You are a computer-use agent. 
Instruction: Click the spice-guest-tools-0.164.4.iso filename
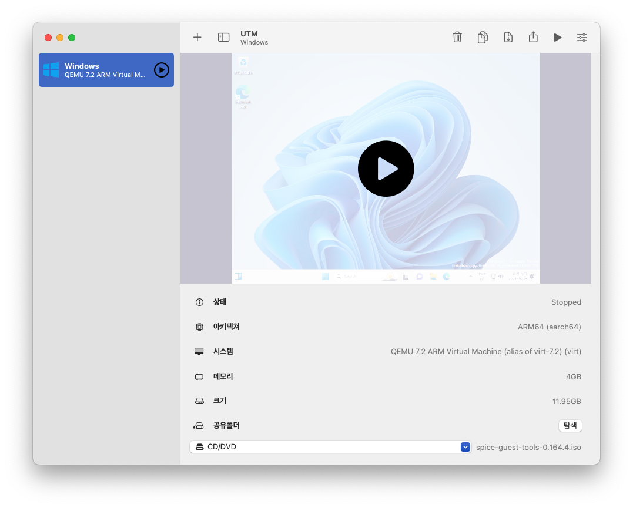(x=528, y=447)
